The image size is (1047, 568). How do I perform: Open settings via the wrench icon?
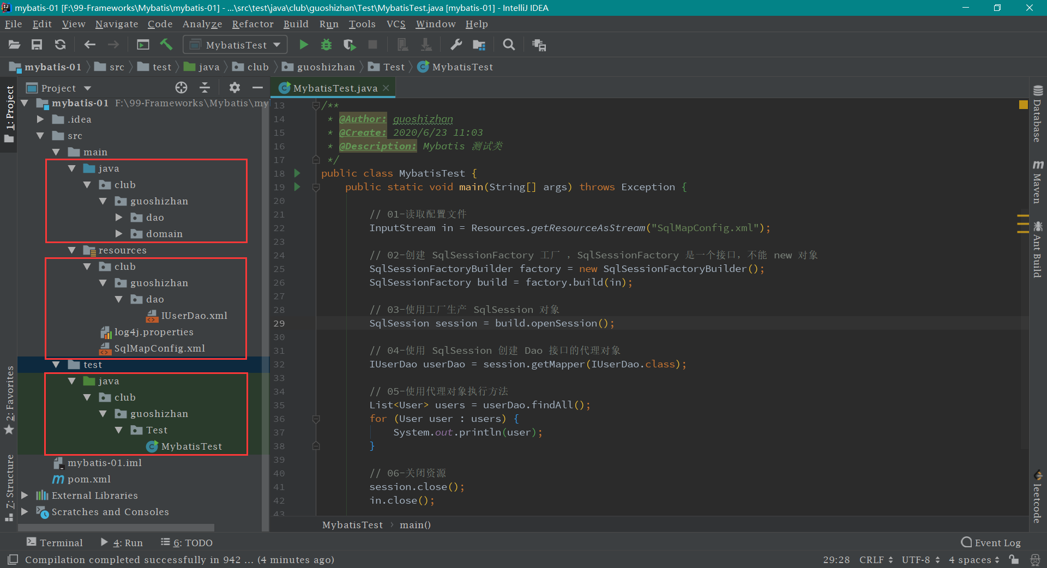click(456, 45)
